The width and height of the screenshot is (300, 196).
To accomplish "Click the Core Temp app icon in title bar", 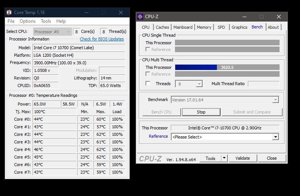I will pyautogui.click(x=9, y=12).
